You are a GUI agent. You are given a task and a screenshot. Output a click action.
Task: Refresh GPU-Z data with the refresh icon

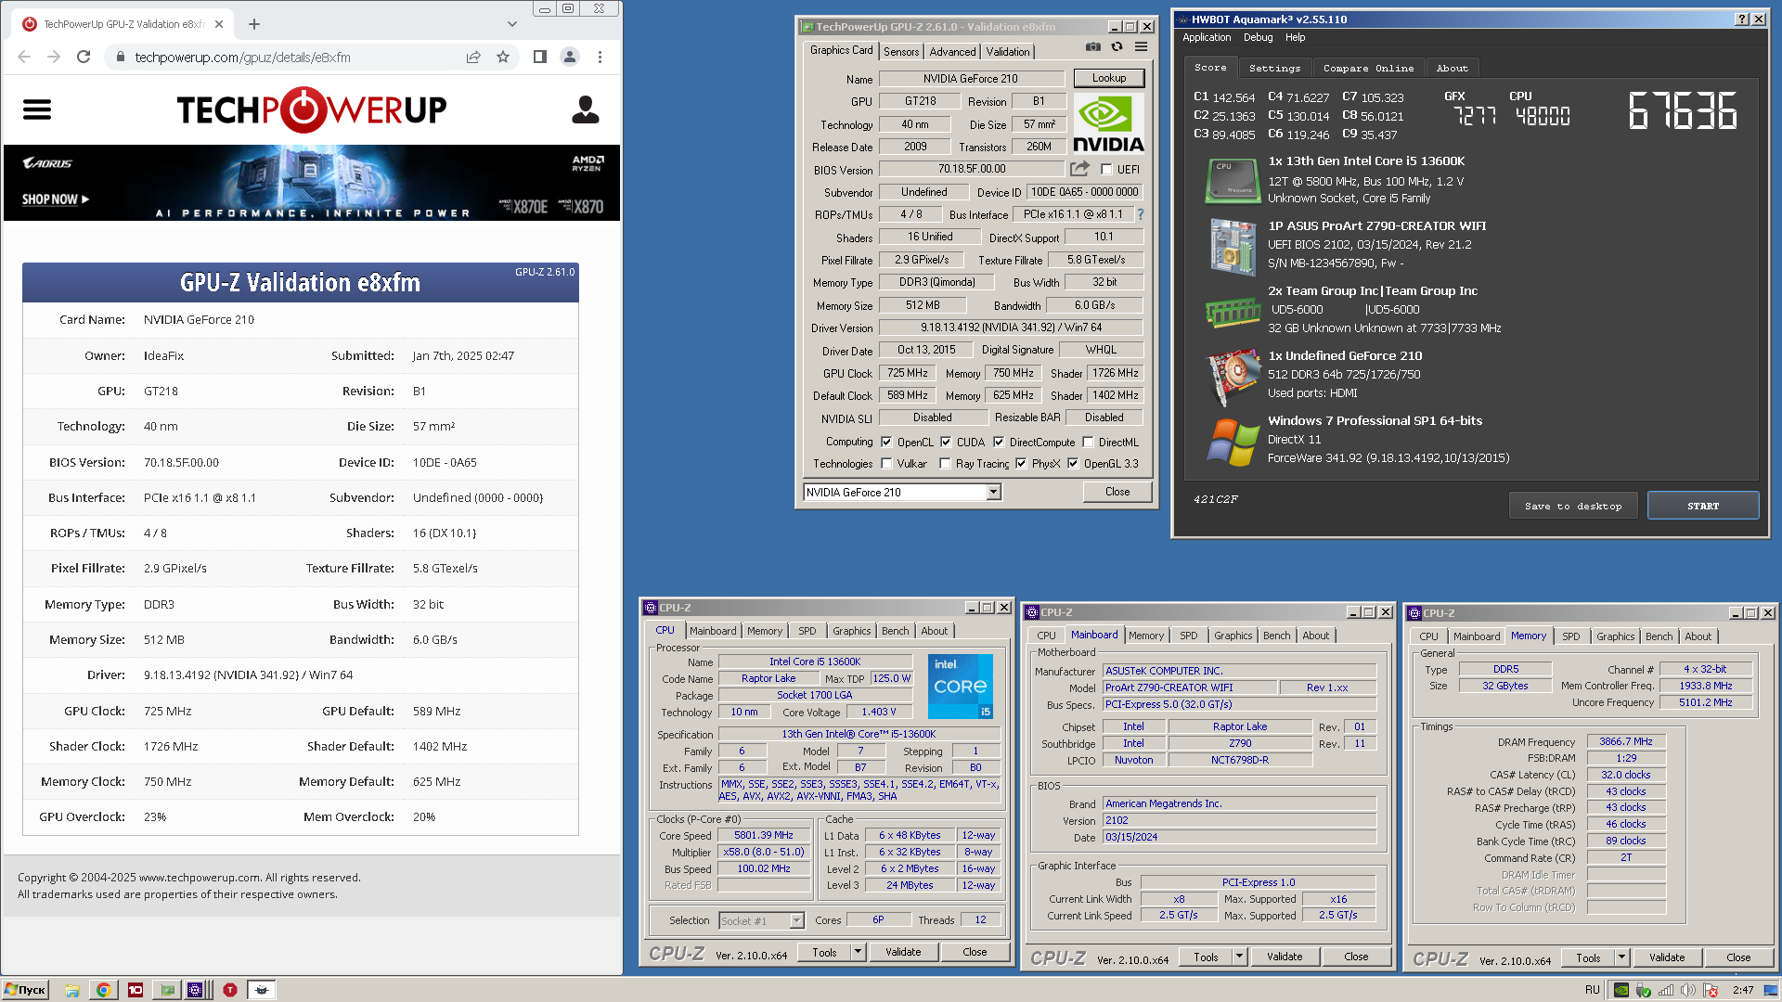pos(1117,47)
